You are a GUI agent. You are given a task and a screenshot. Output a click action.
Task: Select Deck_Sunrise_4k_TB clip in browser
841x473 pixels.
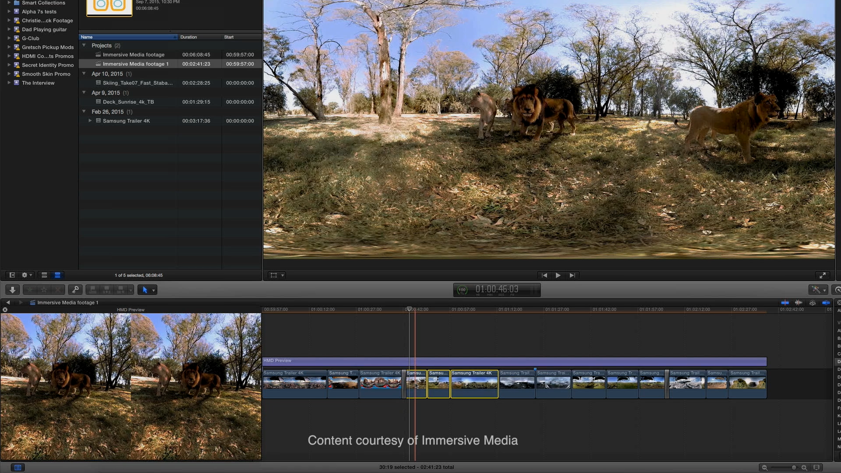[128, 102]
